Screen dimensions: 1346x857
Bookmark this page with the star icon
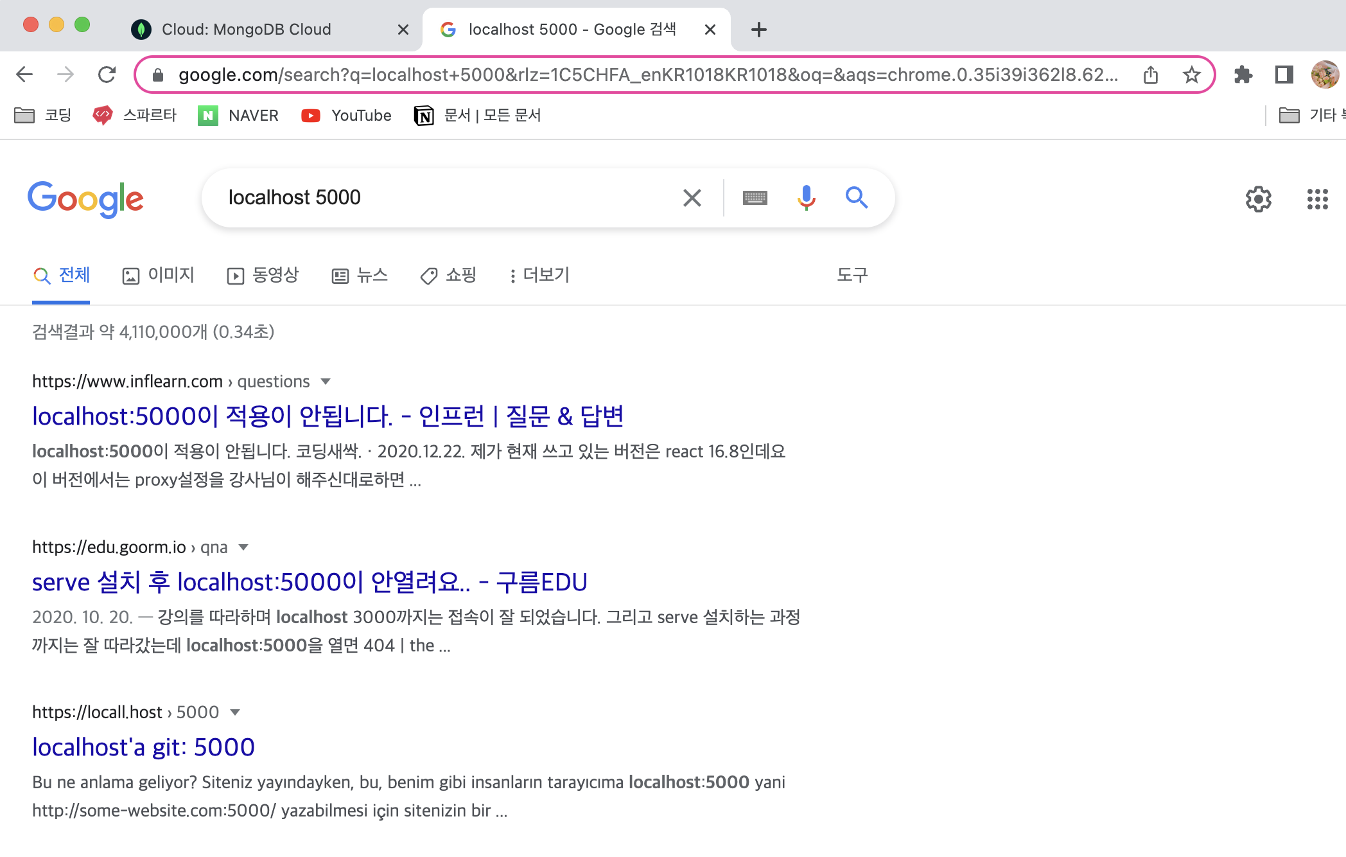(1192, 75)
